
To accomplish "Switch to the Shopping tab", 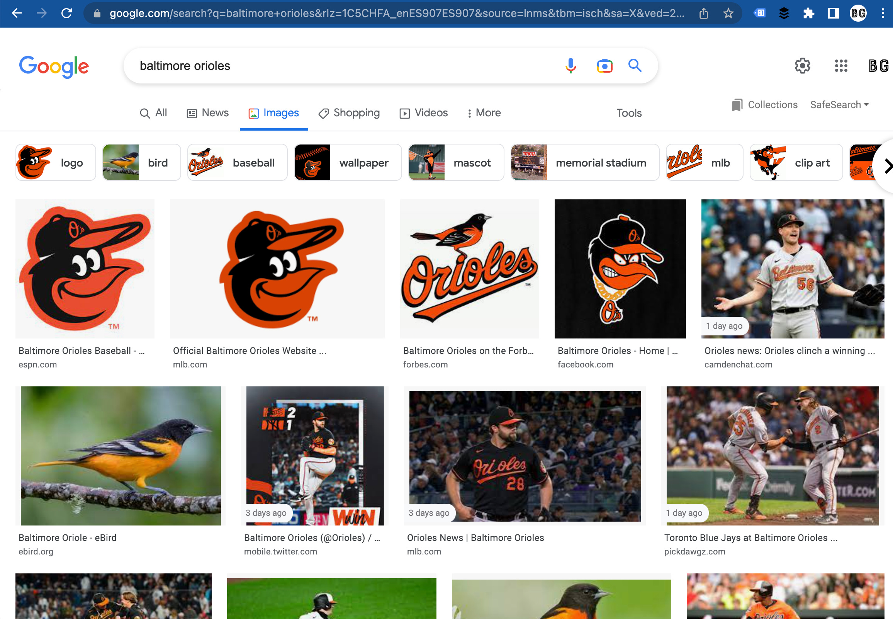I will (x=349, y=113).
